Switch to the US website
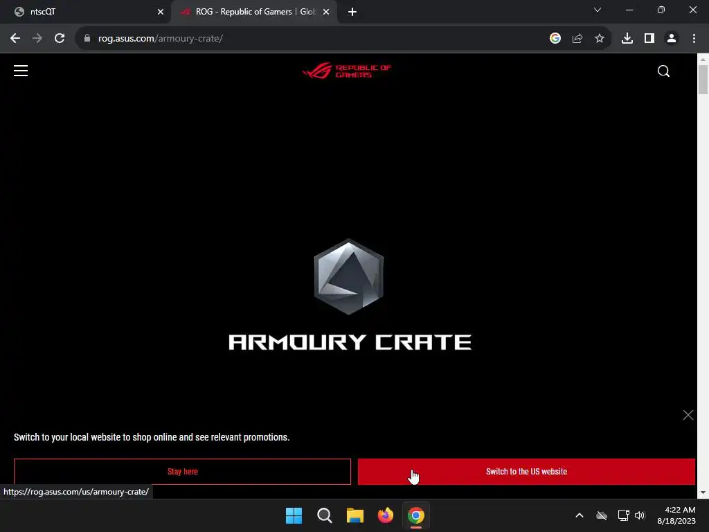Image resolution: width=709 pixels, height=532 pixels. pos(526,471)
